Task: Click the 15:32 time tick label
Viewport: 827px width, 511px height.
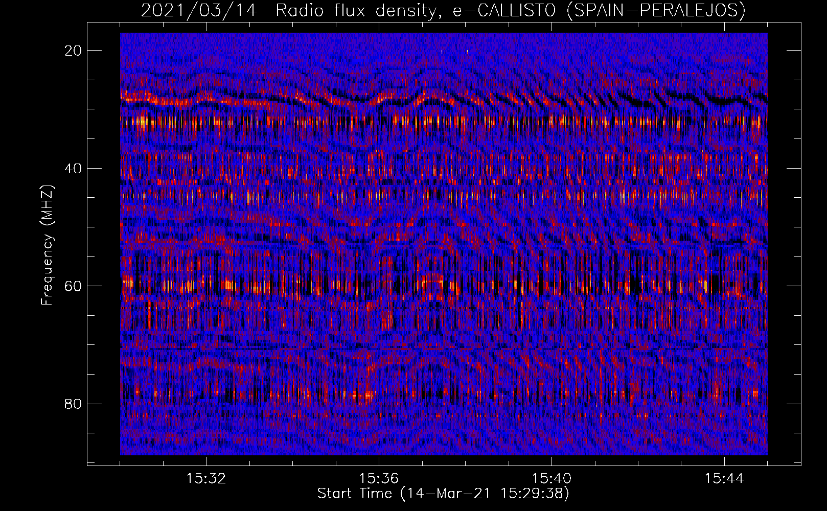Action: 206,478
